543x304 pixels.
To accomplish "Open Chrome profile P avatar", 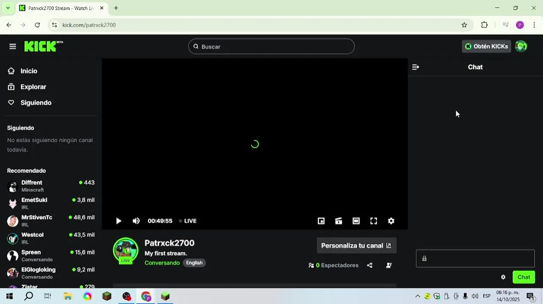I will coord(520,25).
